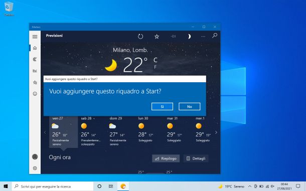Expand hidden system tray icons chevron
Image resolution: width=306 pixels, height=191 pixels.
click(249, 186)
